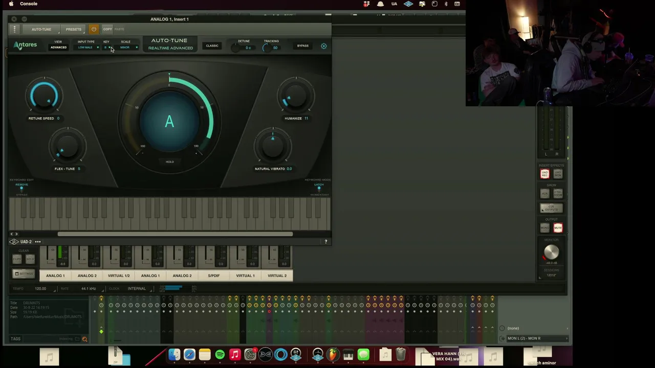Screen dimensions: 655x368
Task: Click the orange search icon next to TAGS
Action: [x=84, y=339]
